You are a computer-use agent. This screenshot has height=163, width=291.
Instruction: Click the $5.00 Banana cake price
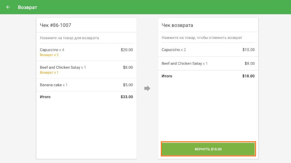(128, 85)
